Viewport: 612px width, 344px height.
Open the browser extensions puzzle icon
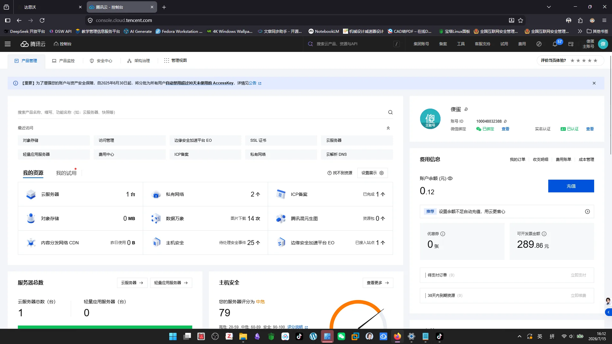tap(580, 20)
